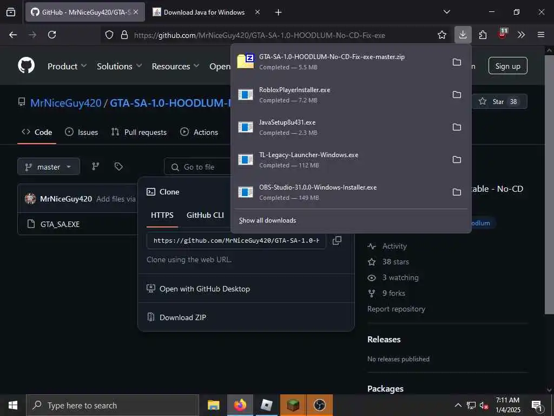Click the padlock site information icon
Screen dimensions: 554x416
124,35
